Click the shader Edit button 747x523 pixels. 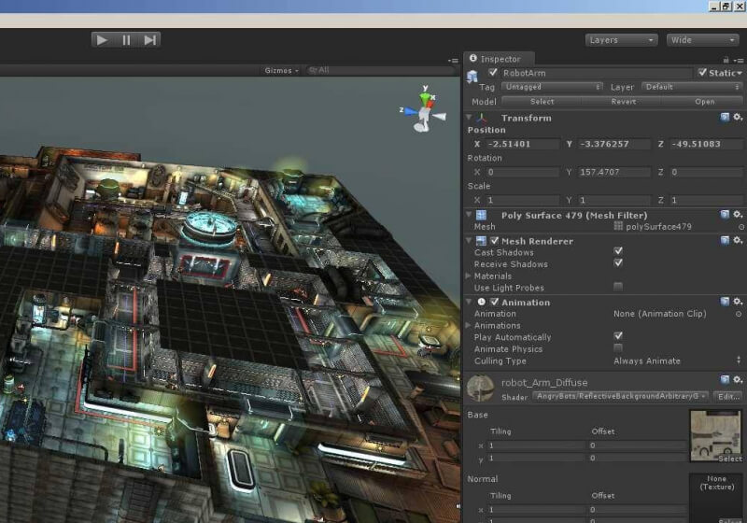(x=727, y=396)
